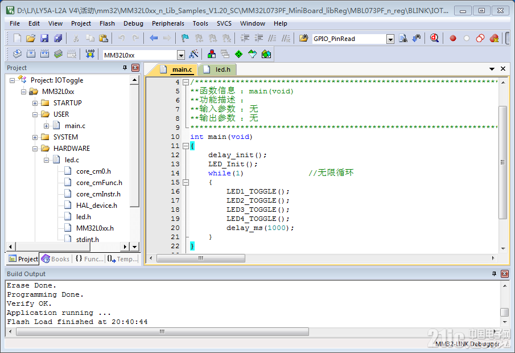This screenshot has width=515, height=353.
Task: Navigate backwards with the blue left arrow
Action: click(154, 39)
